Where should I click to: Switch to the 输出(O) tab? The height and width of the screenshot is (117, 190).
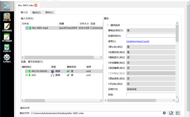[x=36, y=12]
